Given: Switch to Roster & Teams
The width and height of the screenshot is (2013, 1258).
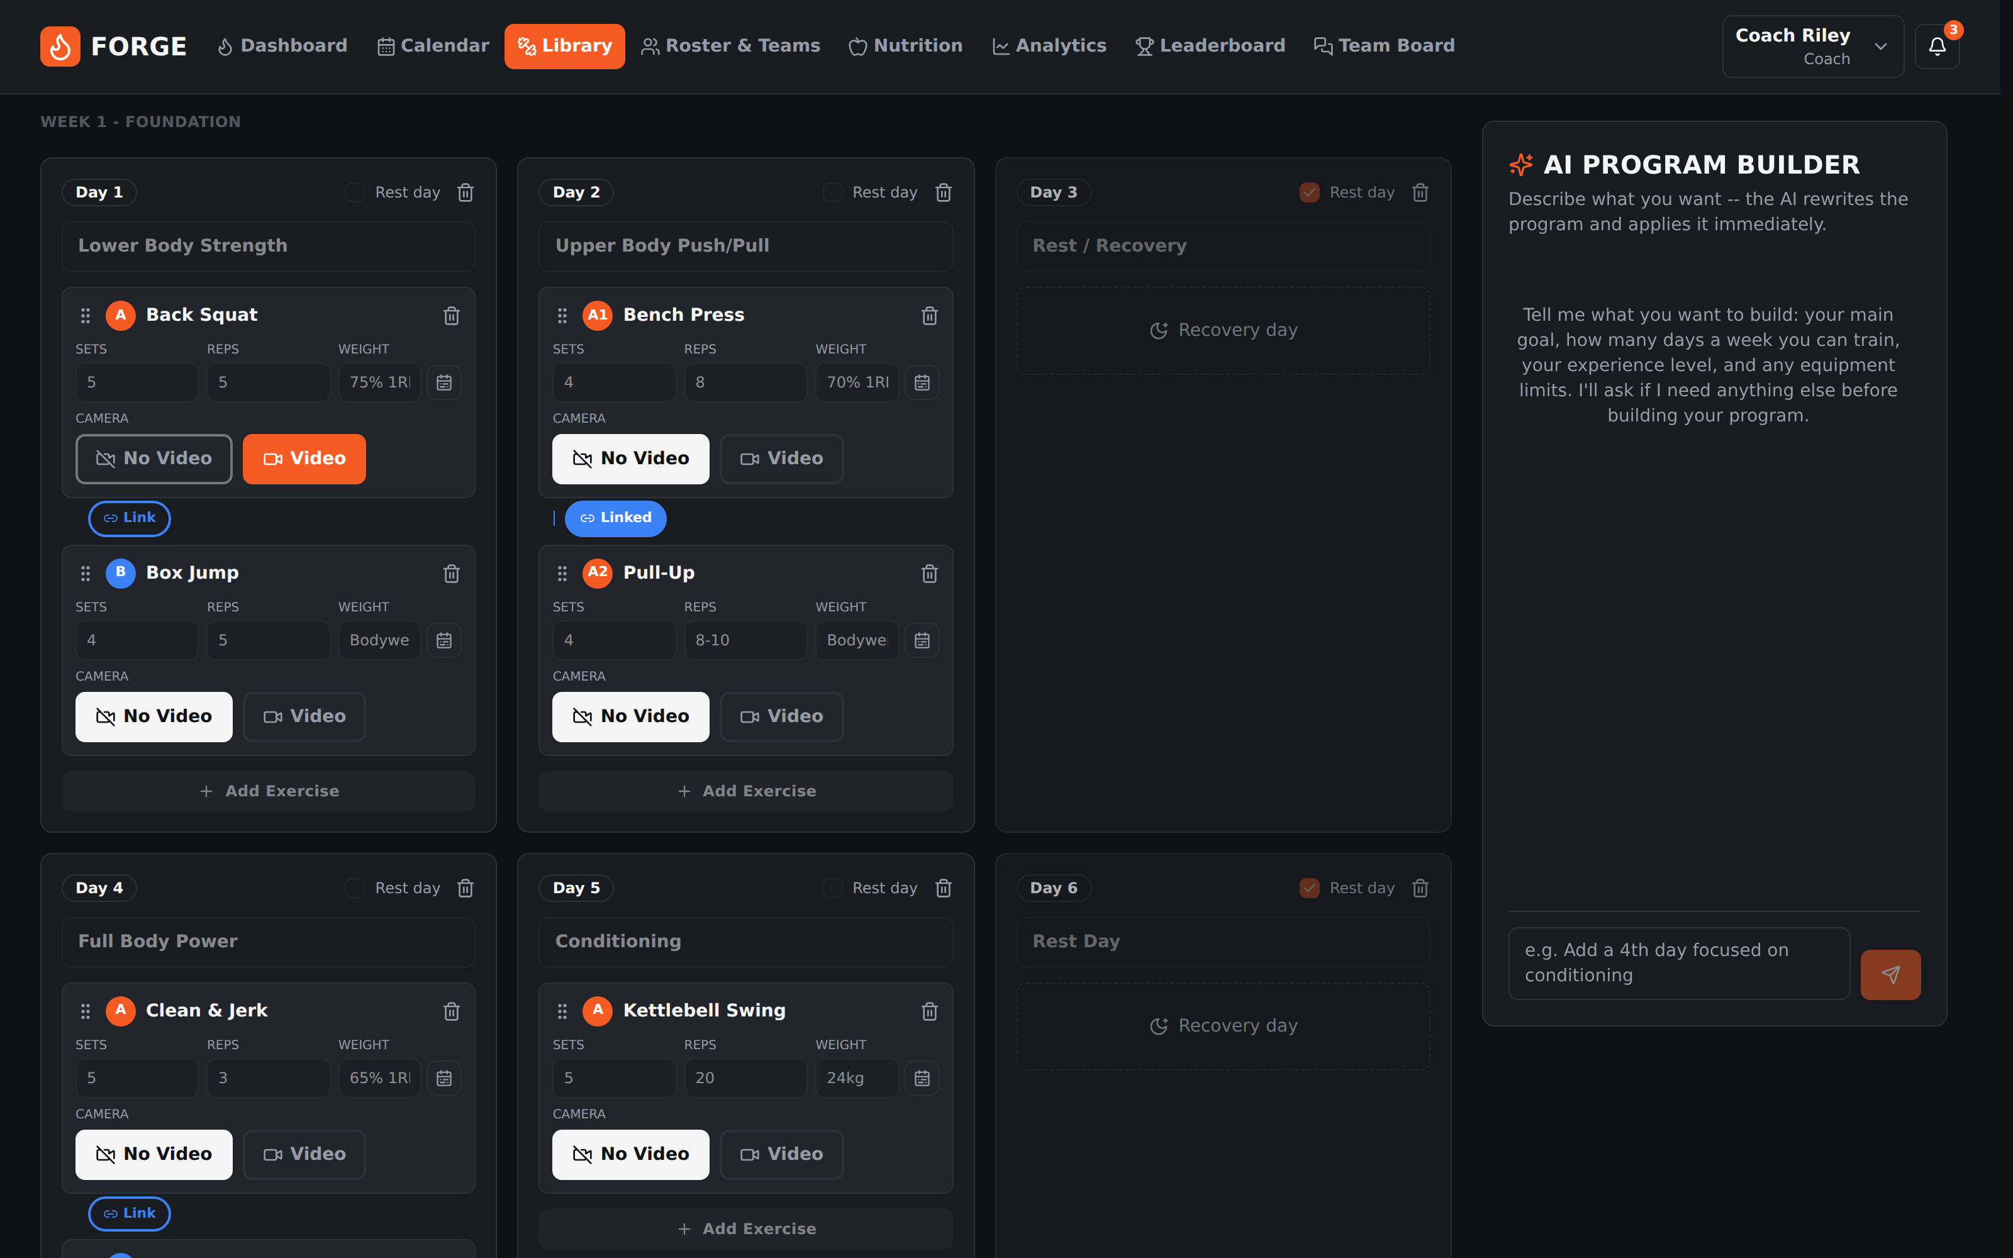Looking at the screenshot, I should pos(730,46).
